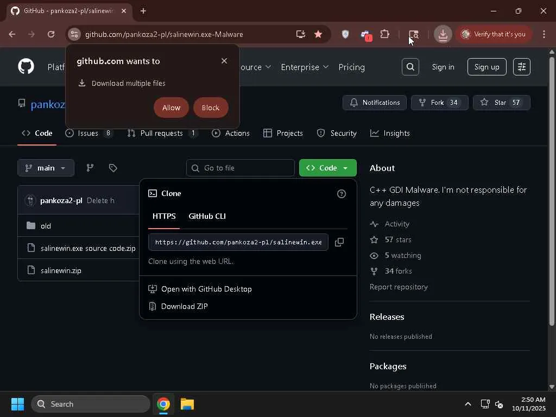The width and height of the screenshot is (556, 417).
Task: Open new browser tab
Action: (143, 11)
